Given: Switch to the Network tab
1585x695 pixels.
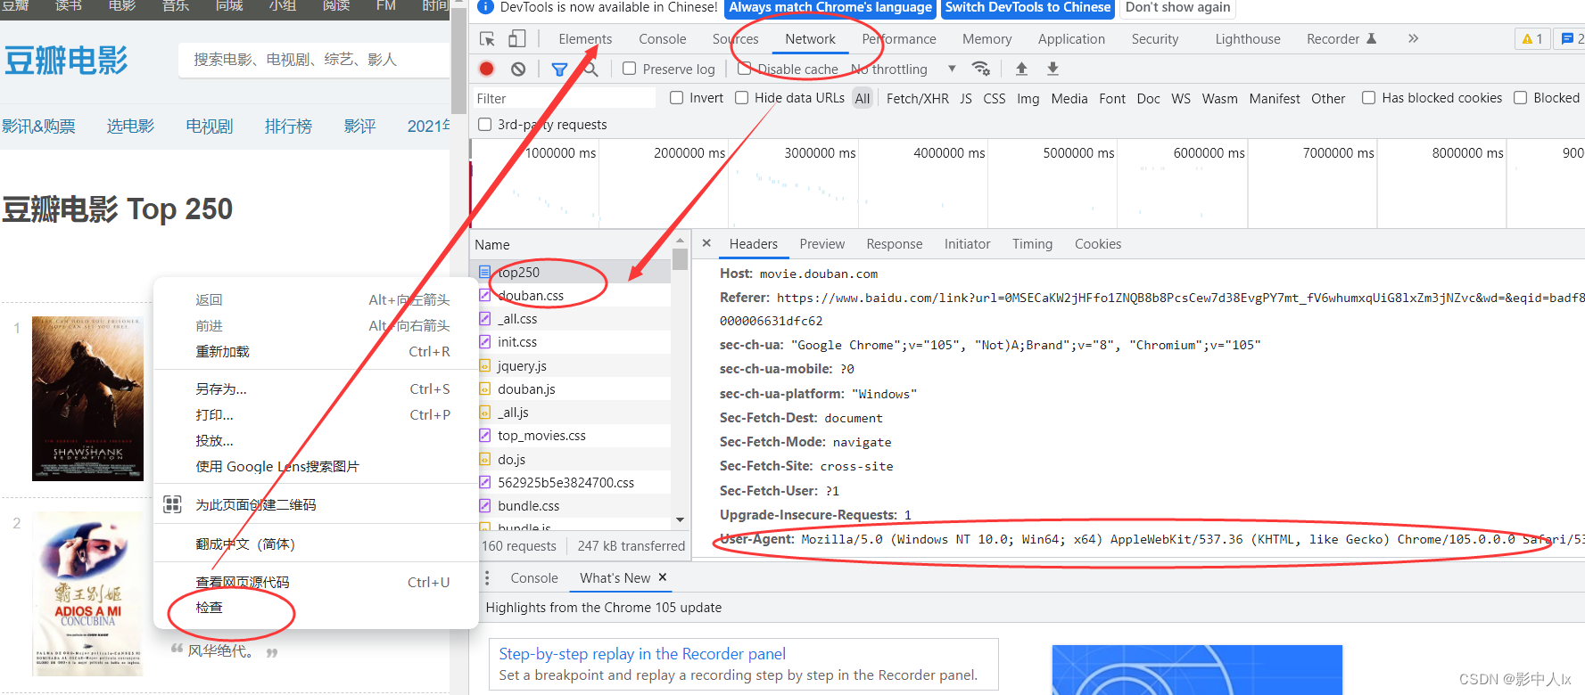Looking at the screenshot, I should [810, 39].
